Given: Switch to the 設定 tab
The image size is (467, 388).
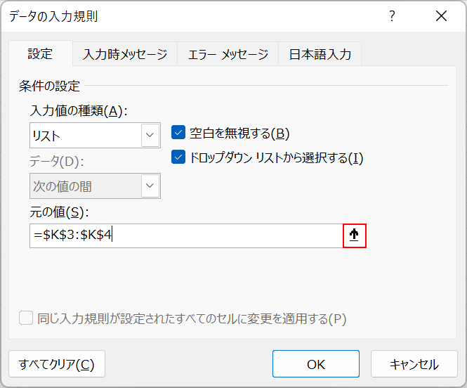Looking at the screenshot, I should [x=40, y=54].
